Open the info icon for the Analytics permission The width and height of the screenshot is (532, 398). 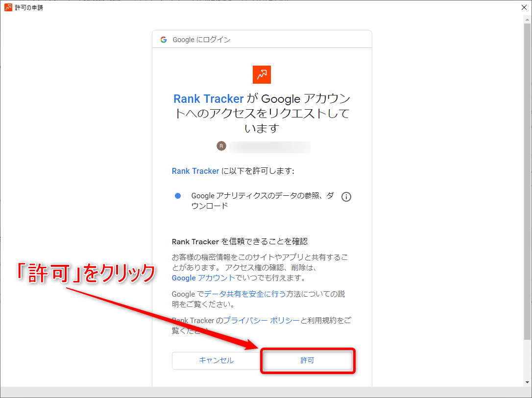[x=346, y=197]
